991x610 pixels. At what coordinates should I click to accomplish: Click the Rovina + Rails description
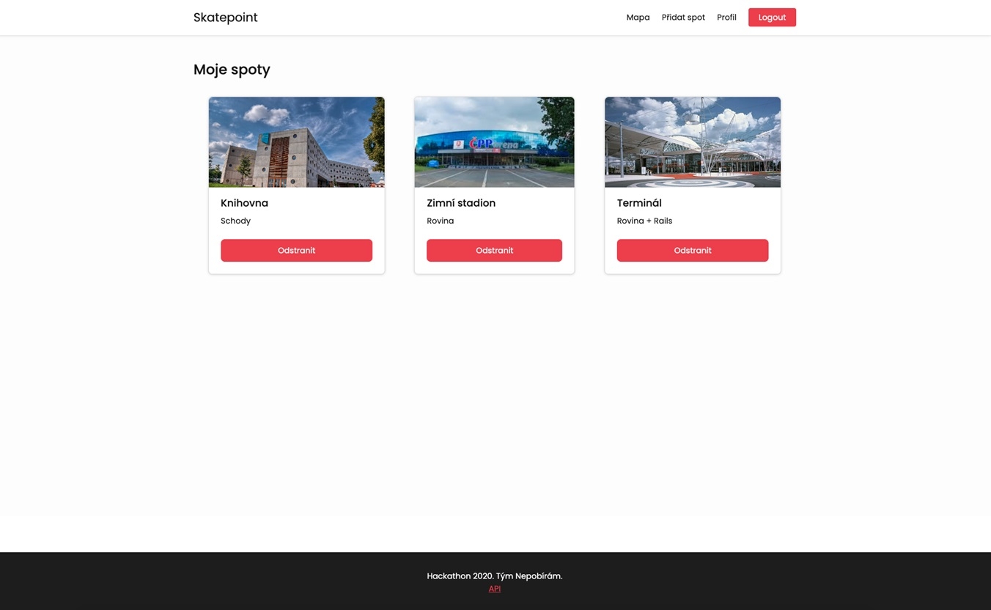644,221
